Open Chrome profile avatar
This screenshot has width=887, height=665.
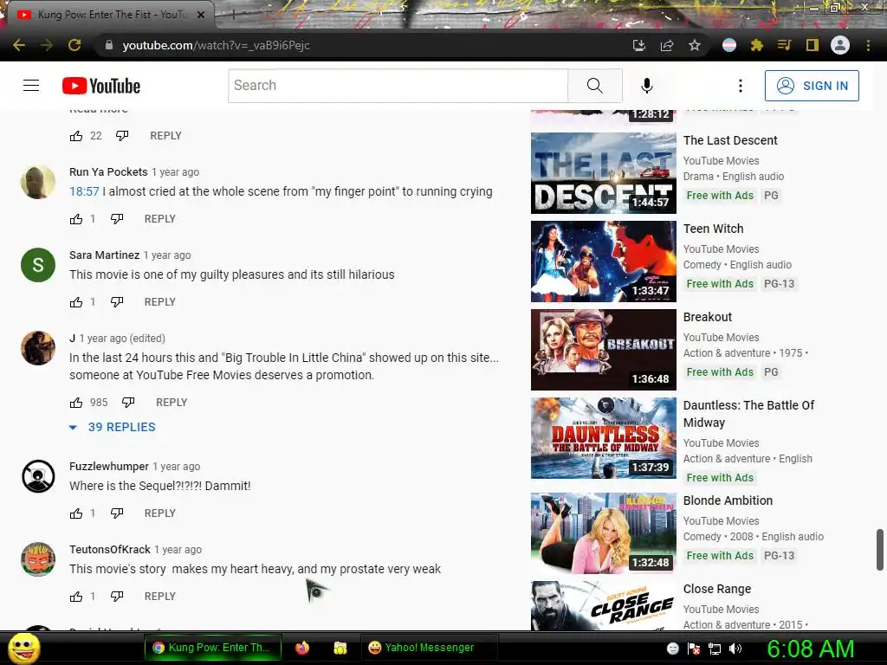pos(840,45)
